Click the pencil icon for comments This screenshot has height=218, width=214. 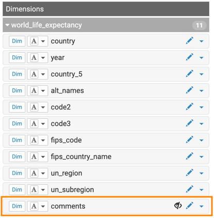coord(190,206)
